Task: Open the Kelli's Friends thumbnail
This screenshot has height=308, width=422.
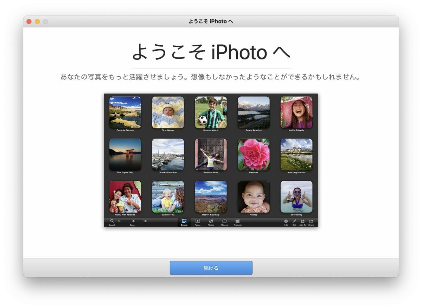Action: pos(296,113)
